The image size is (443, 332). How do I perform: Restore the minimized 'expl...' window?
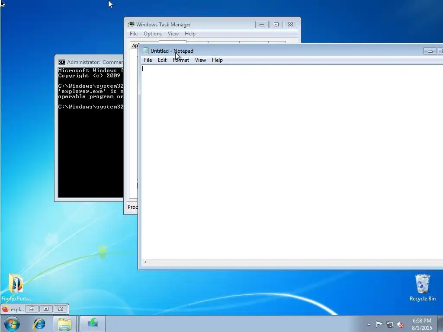[x=31, y=309]
